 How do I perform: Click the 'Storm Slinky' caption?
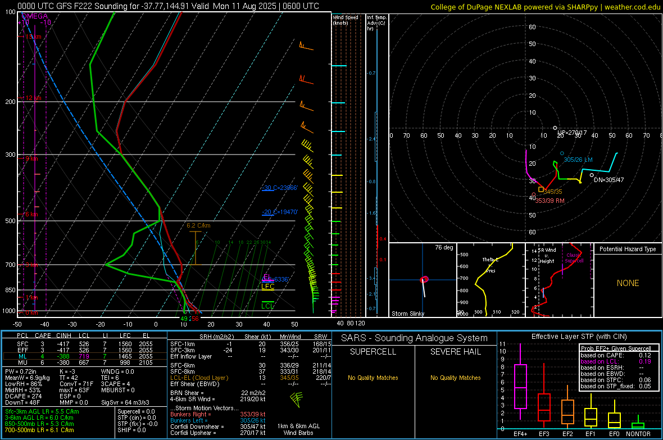[408, 314]
